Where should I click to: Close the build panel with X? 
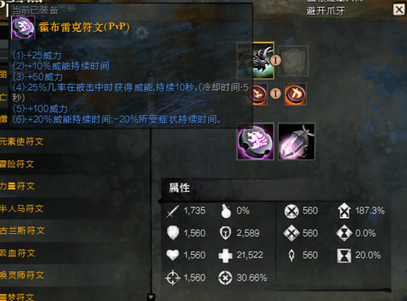click(399, 10)
